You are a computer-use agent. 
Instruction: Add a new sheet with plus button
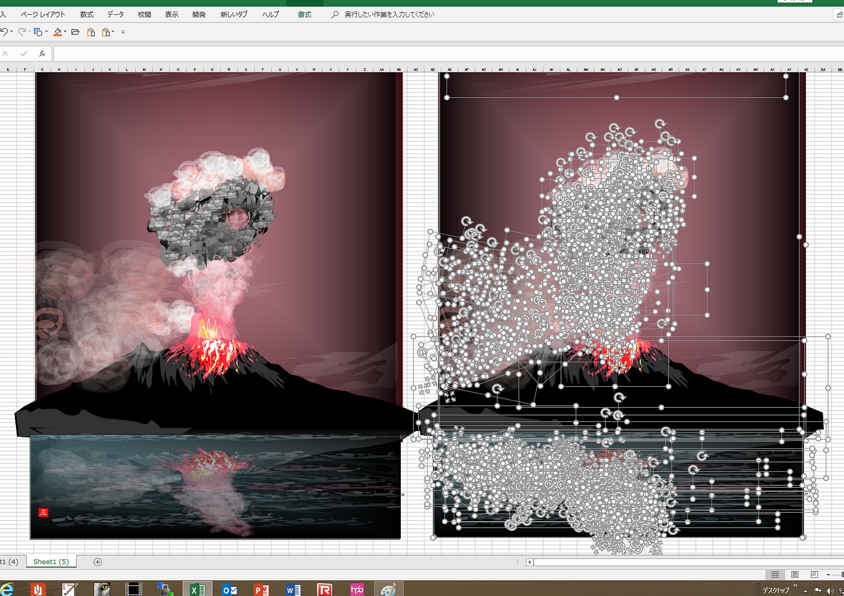tap(98, 562)
